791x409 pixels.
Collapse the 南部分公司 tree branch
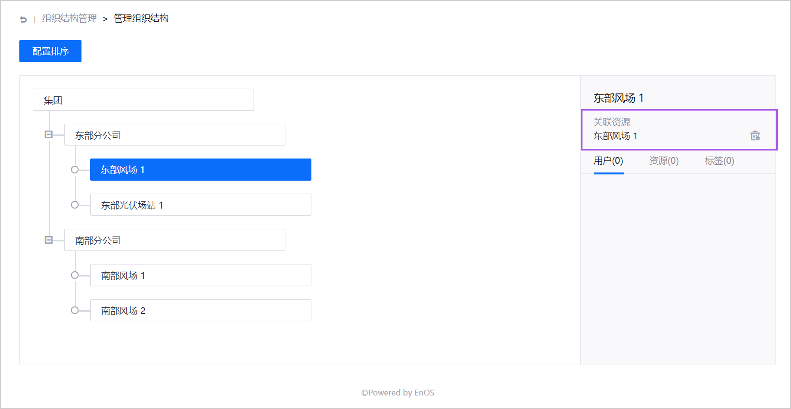[x=49, y=240]
